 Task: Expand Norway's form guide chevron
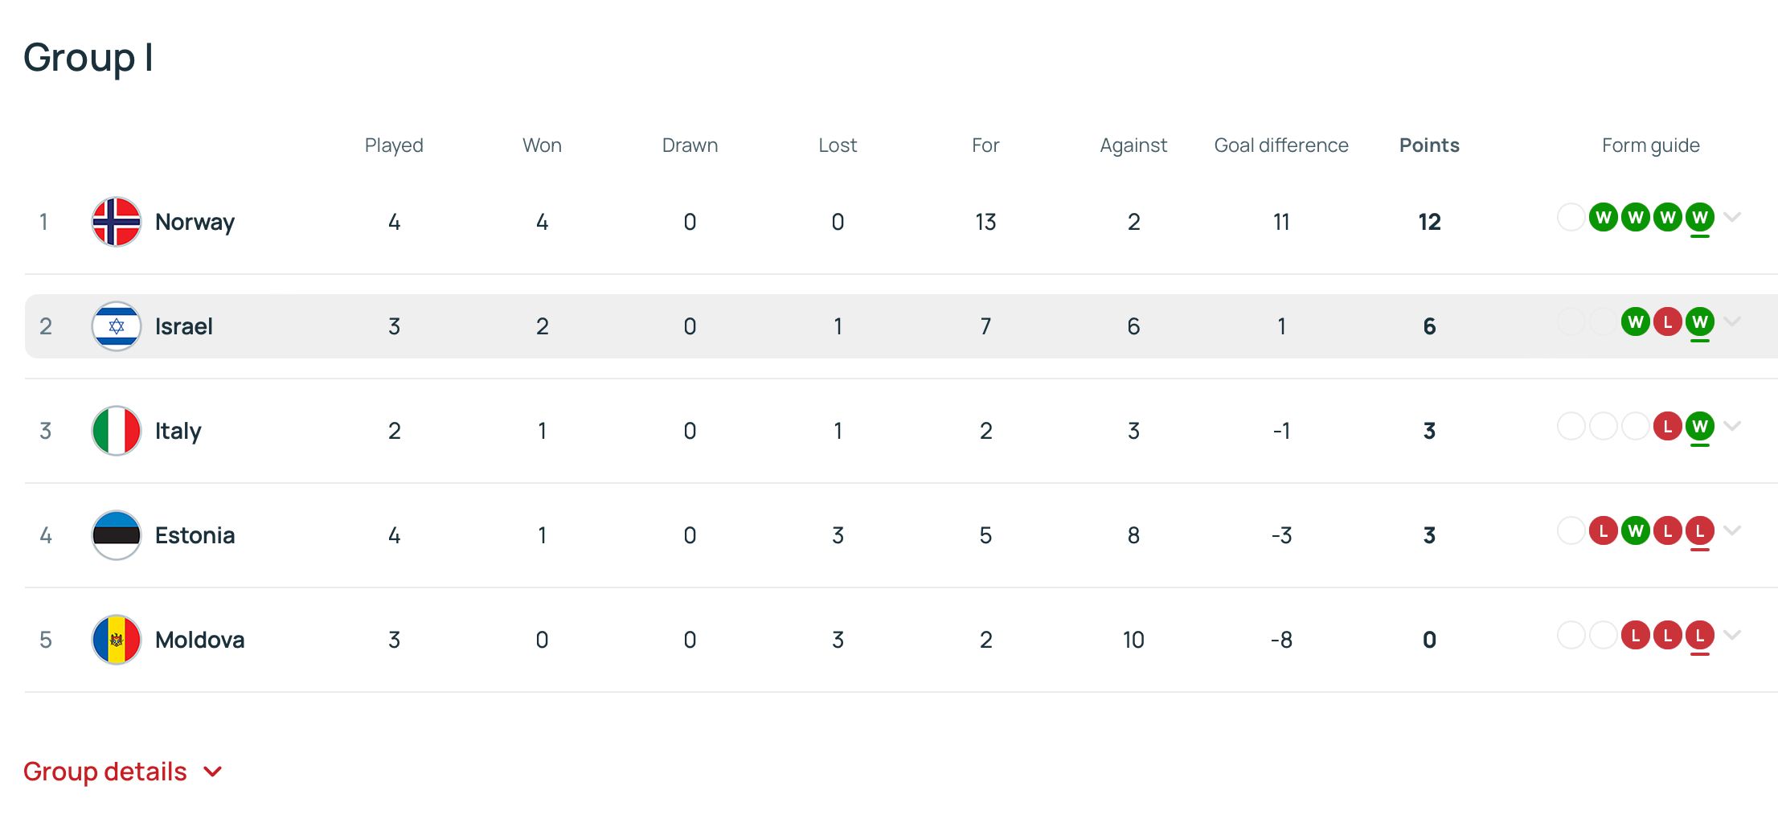click(x=1733, y=217)
